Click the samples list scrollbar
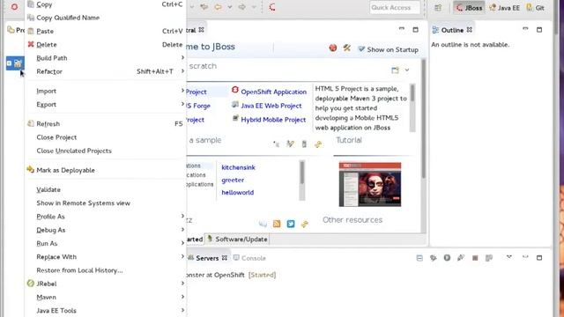This screenshot has height=317, width=564. [x=301, y=180]
